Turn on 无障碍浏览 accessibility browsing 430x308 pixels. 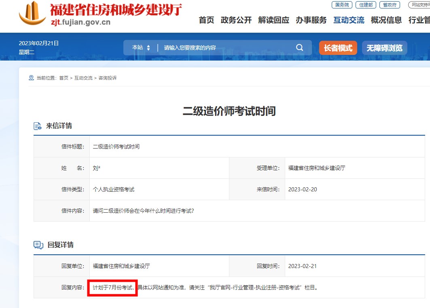(384, 48)
